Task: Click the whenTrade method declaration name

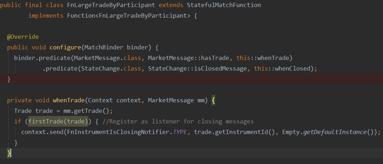Action: coord(68,100)
